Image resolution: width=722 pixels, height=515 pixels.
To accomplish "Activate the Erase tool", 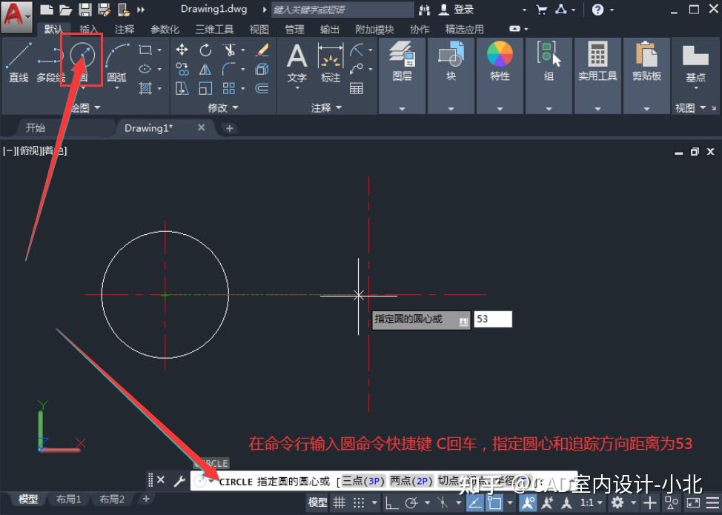I will [262, 50].
